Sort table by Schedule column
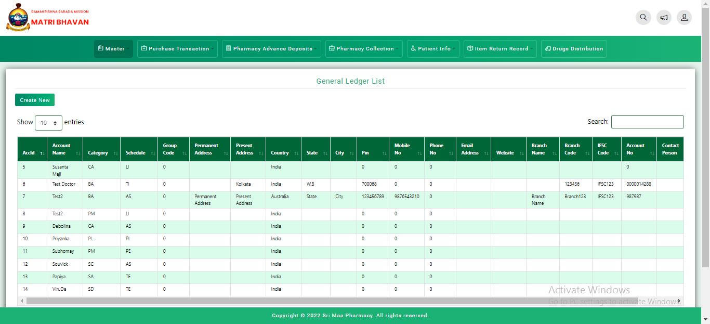The width and height of the screenshot is (710, 324). click(139, 149)
